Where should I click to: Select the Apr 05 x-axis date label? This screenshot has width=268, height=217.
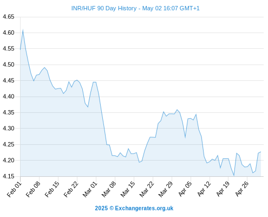click(185, 189)
